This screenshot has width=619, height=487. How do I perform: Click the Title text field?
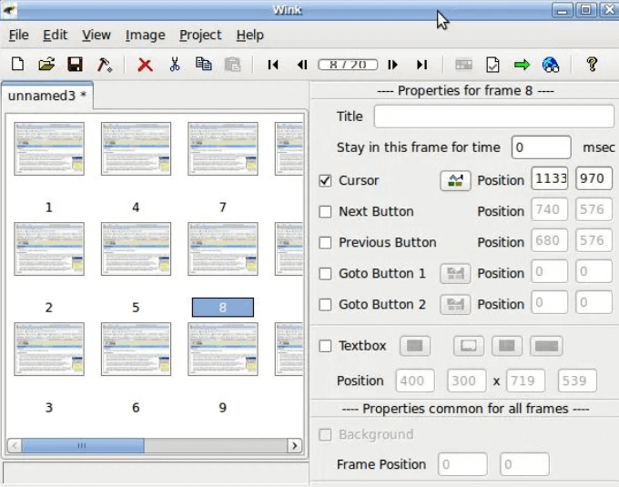tap(493, 117)
